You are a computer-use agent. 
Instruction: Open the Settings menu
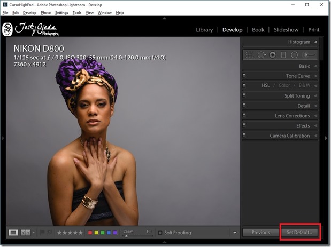(61, 13)
